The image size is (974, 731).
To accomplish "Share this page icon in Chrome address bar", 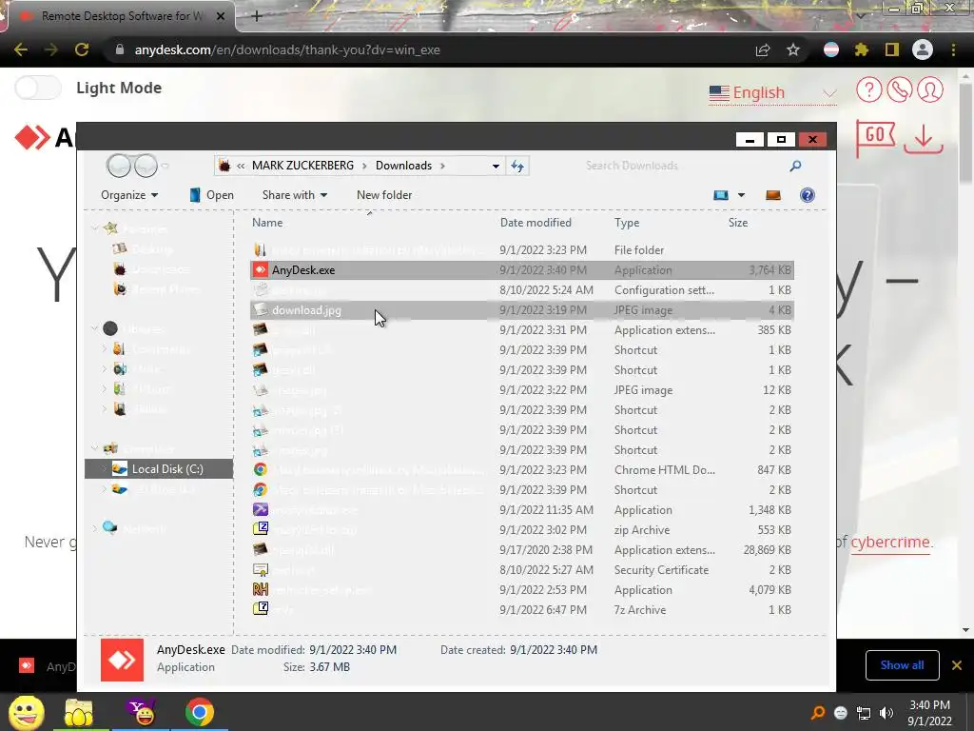I will click(x=763, y=49).
